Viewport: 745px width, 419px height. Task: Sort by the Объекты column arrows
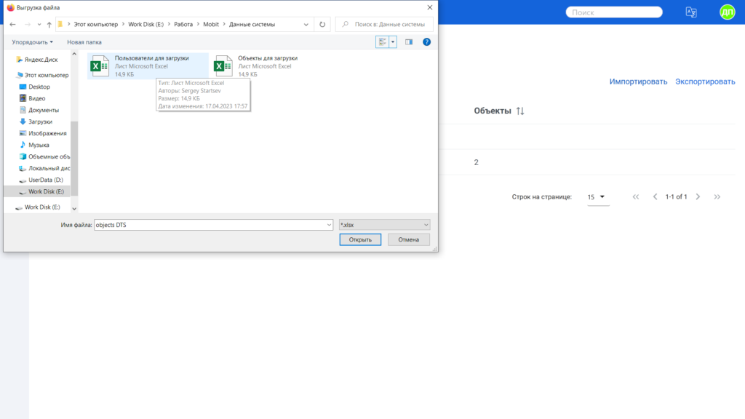pyautogui.click(x=520, y=111)
